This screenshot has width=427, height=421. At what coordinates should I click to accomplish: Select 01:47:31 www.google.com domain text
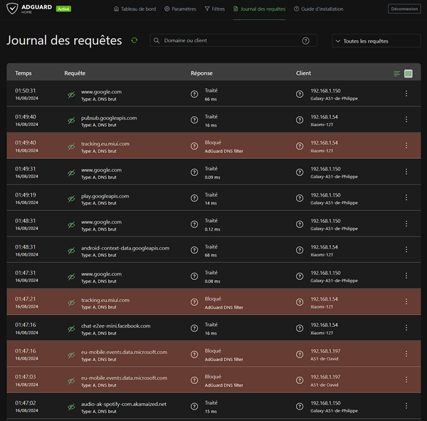[101, 274]
